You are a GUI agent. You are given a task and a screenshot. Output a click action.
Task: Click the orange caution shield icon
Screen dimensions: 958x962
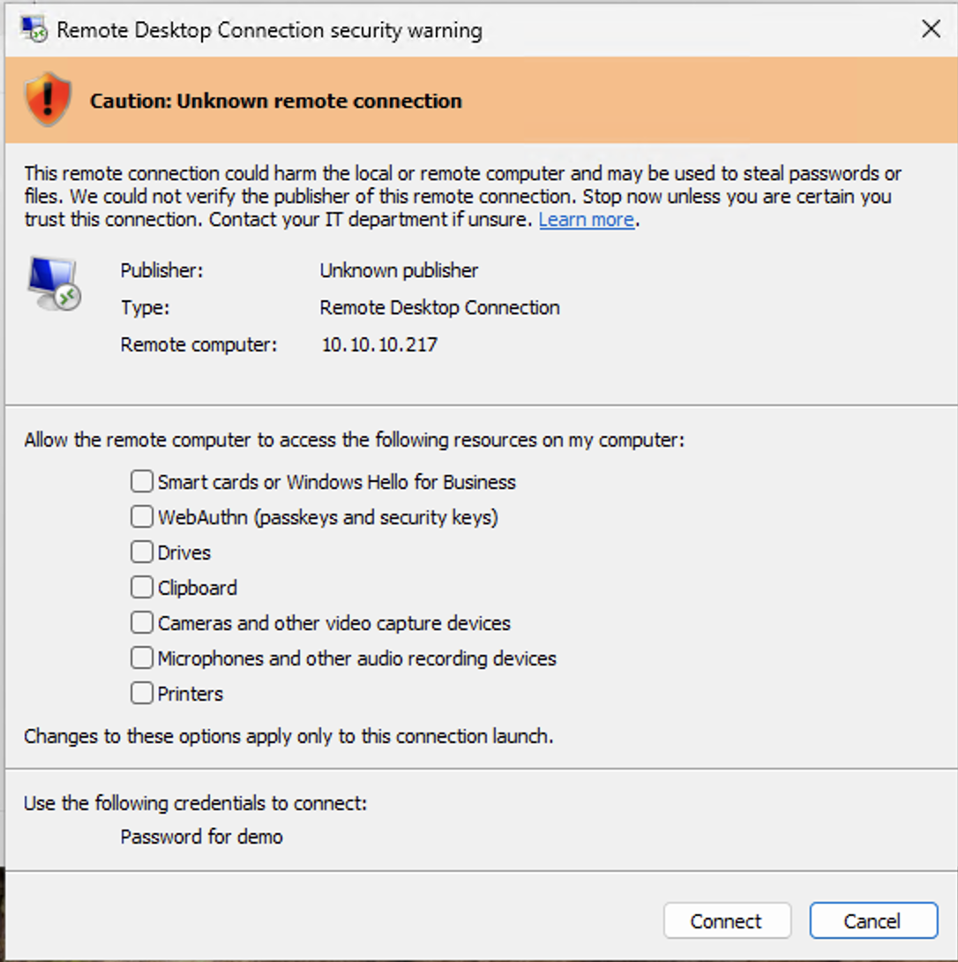click(x=48, y=99)
